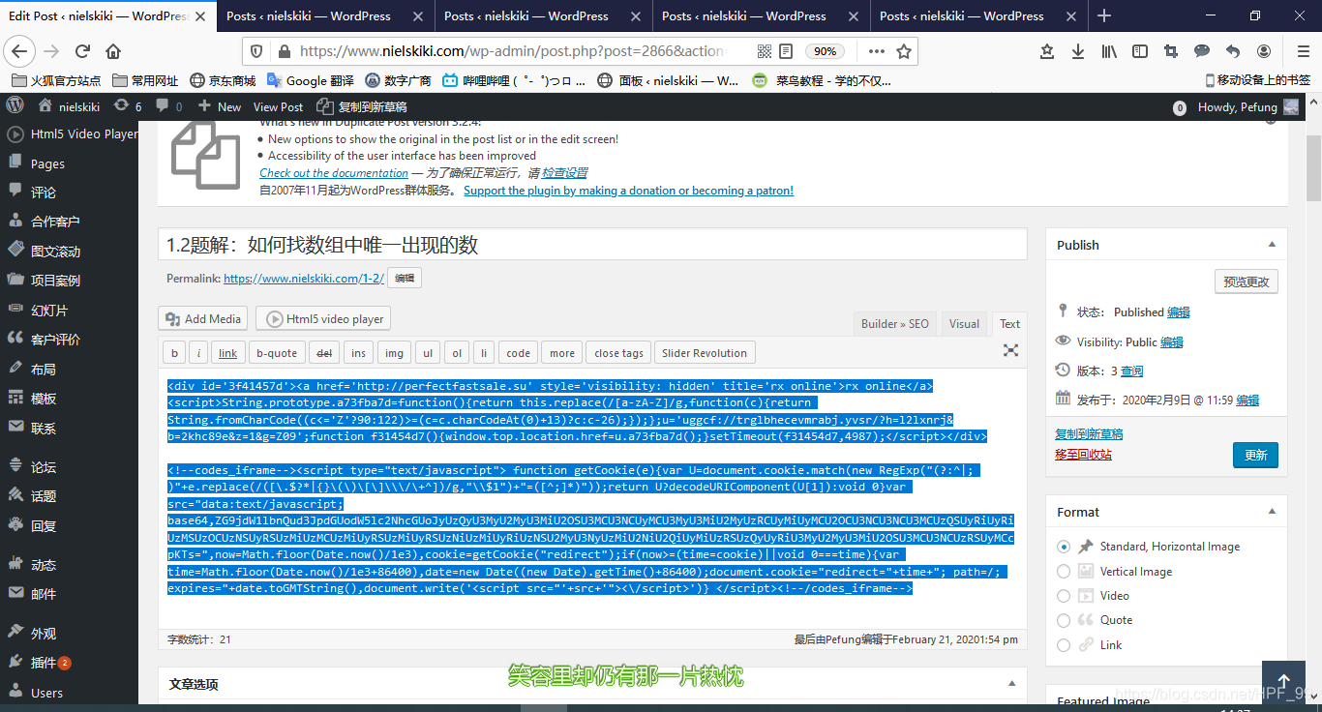
Task: Select Quote post format
Action: click(1064, 620)
